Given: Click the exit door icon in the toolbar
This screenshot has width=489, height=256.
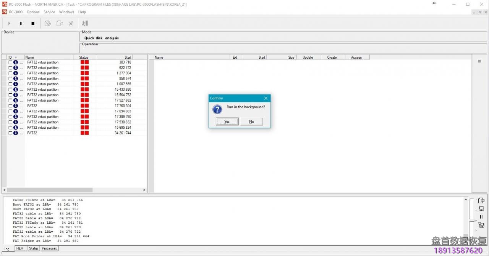Looking at the screenshot, I should (85, 23).
